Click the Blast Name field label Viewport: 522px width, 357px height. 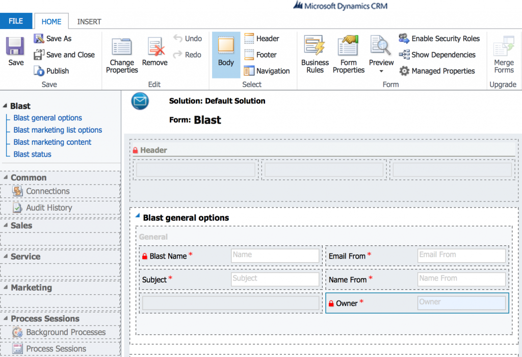click(x=168, y=256)
